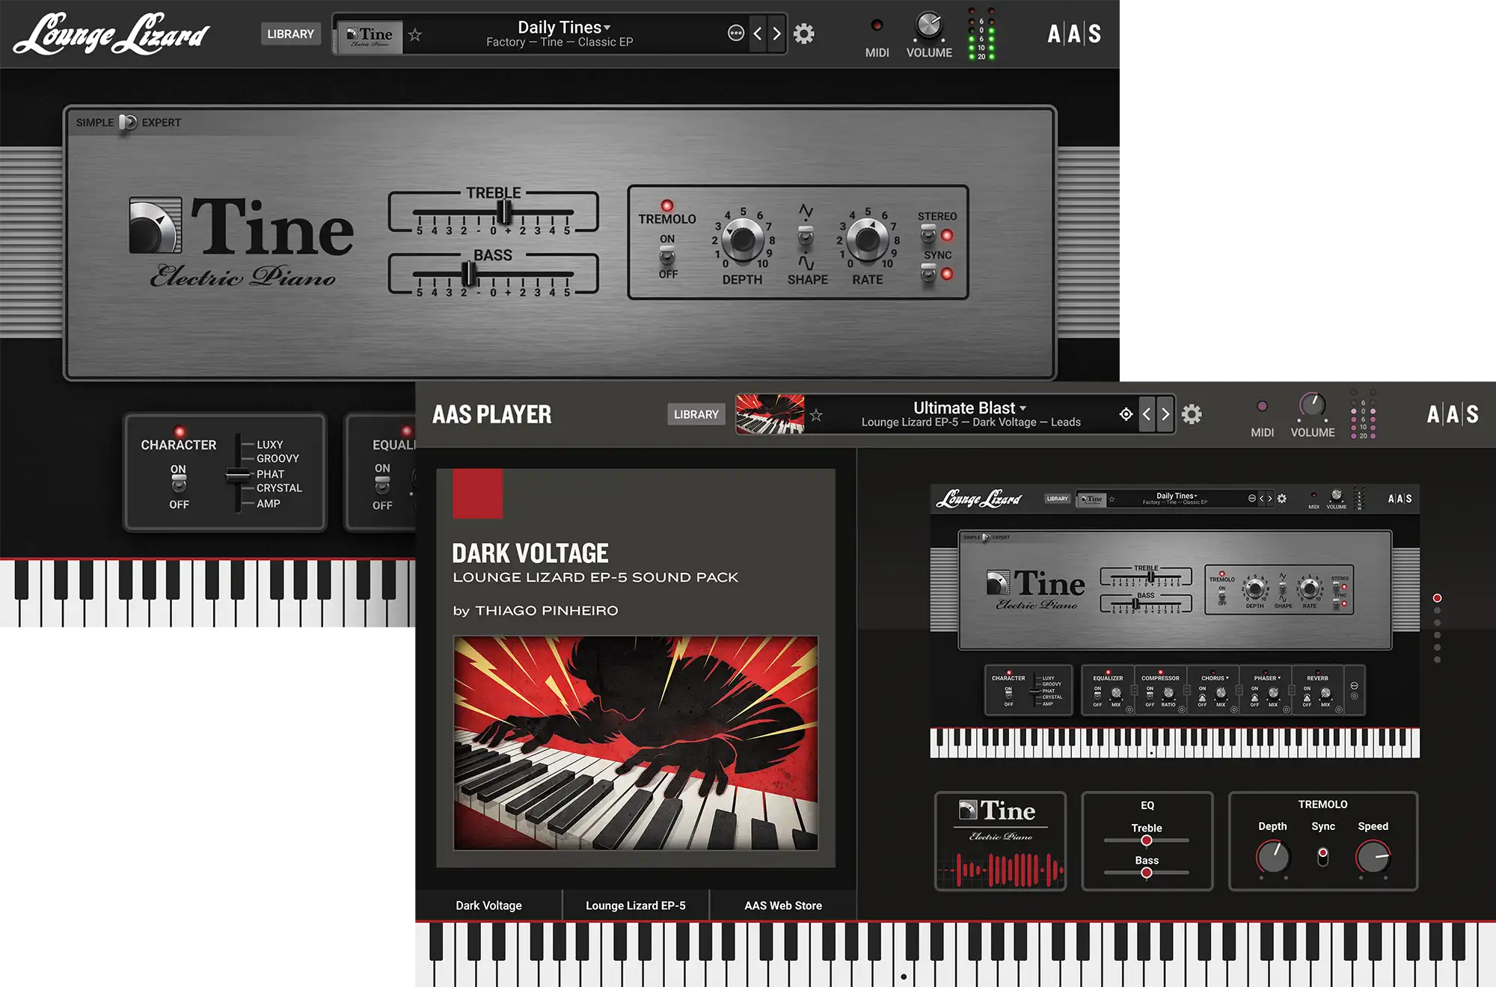Click the Bass slider in Lounge Lizard
Viewport: 1496px width, 987px height.
coord(469,274)
